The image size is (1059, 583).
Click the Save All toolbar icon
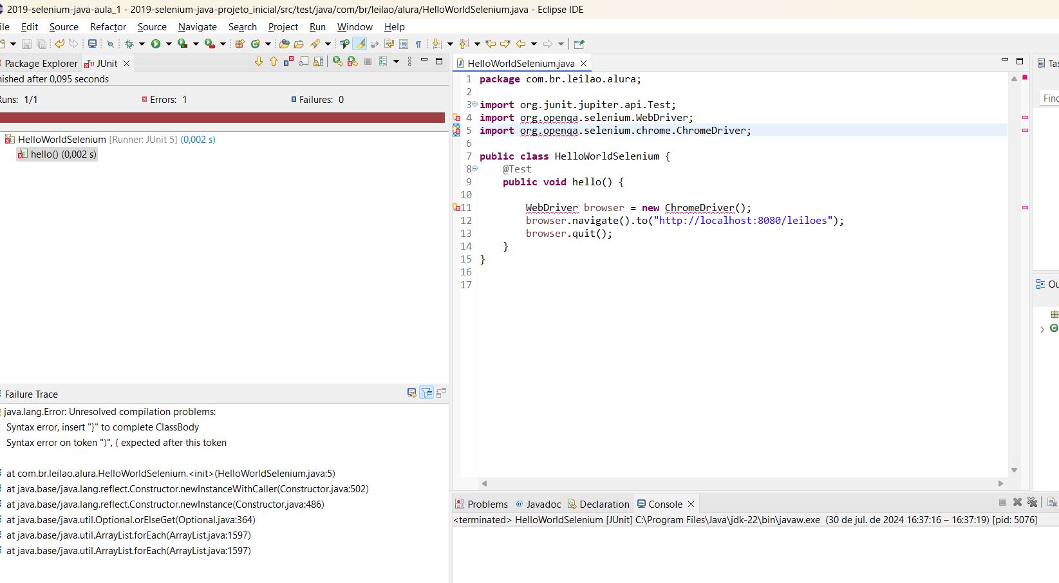(x=41, y=44)
